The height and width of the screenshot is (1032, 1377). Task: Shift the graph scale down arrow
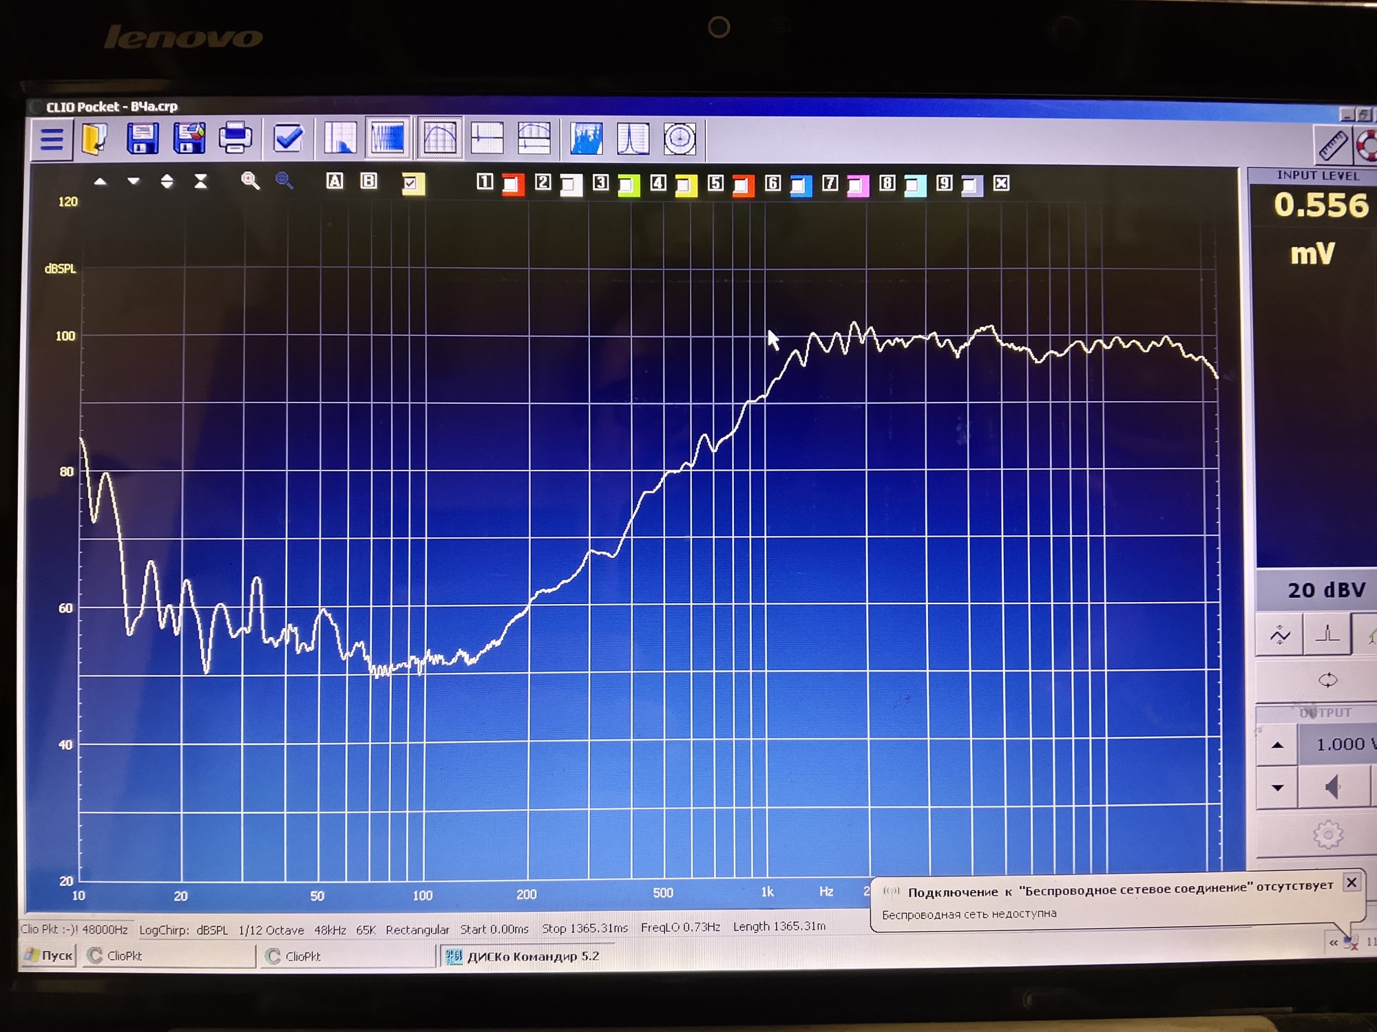click(x=134, y=182)
